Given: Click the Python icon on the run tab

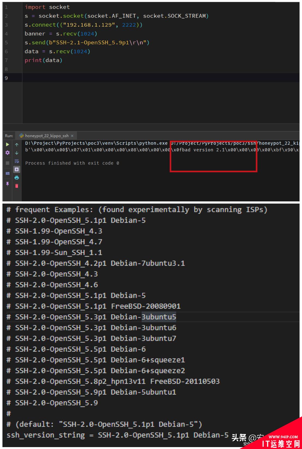Looking at the screenshot, I should point(21,136).
